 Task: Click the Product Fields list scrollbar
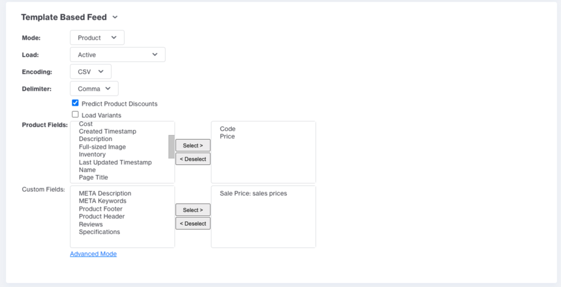pos(172,147)
